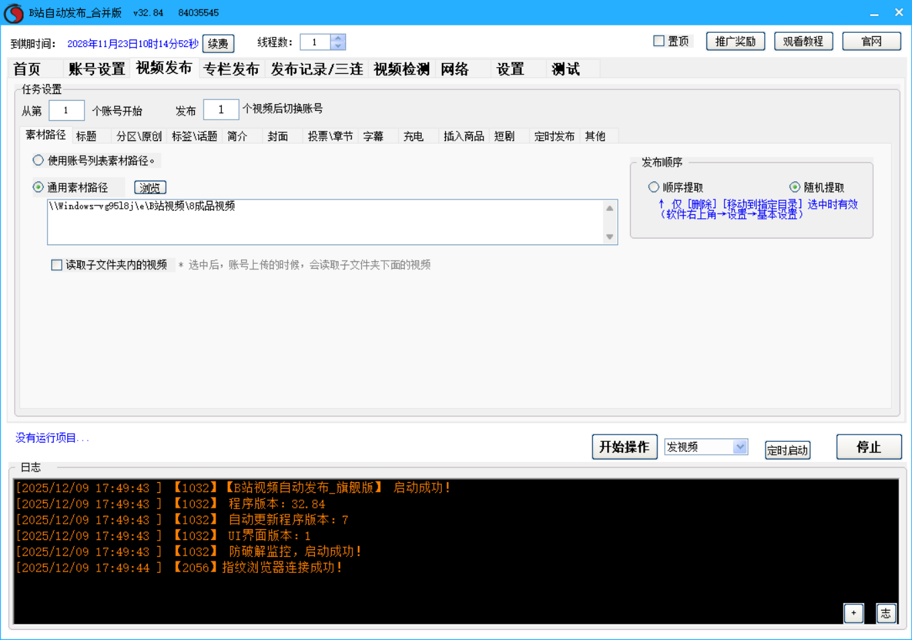Image resolution: width=912 pixels, height=640 pixels.
Task: Increase thread count with up spinner arrow
Action: pyautogui.click(x=338, y=38)
